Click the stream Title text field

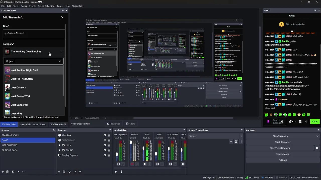(x=34, y=34)
